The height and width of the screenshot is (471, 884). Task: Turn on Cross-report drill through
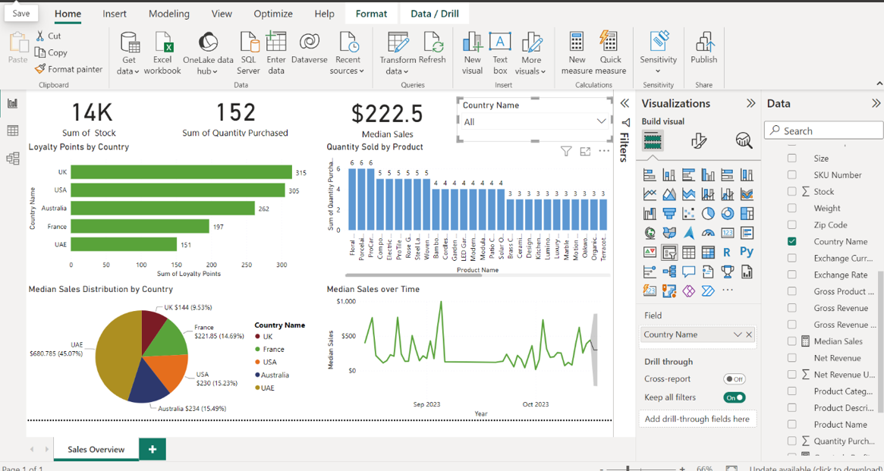734,379
